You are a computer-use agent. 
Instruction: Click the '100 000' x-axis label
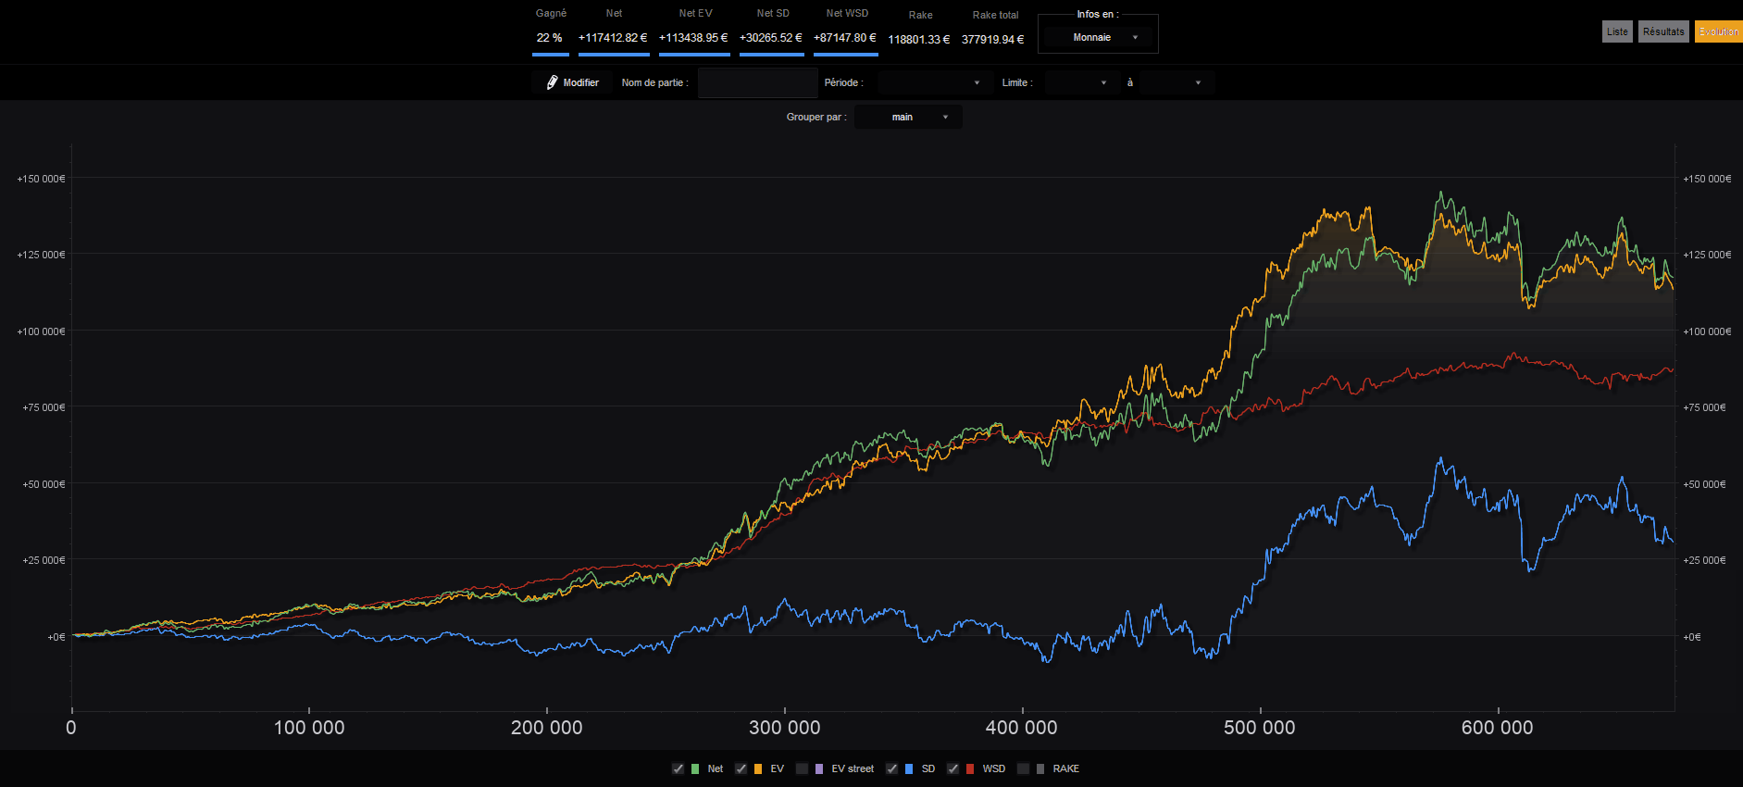tap(309, 728)
